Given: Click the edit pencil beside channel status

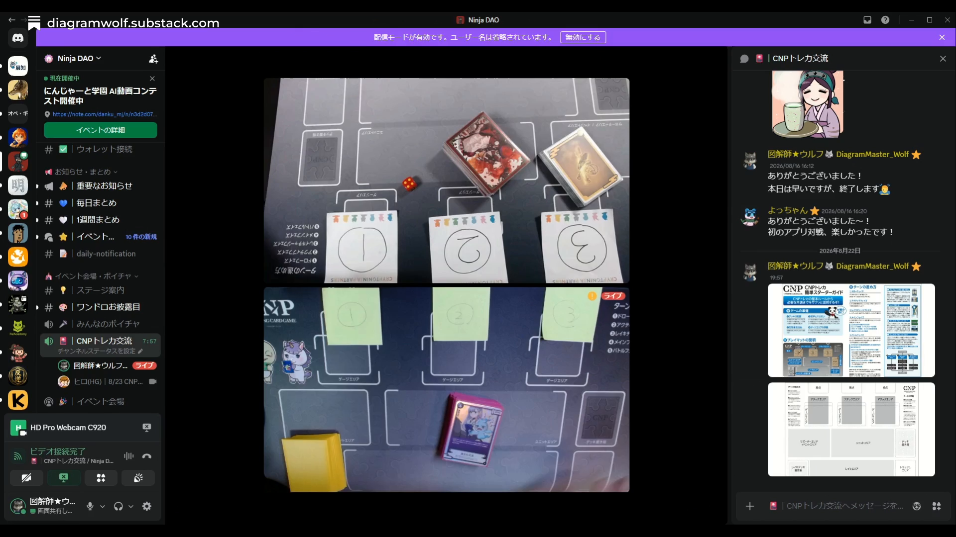Looking at the screenshot, I should coord(141,351).
